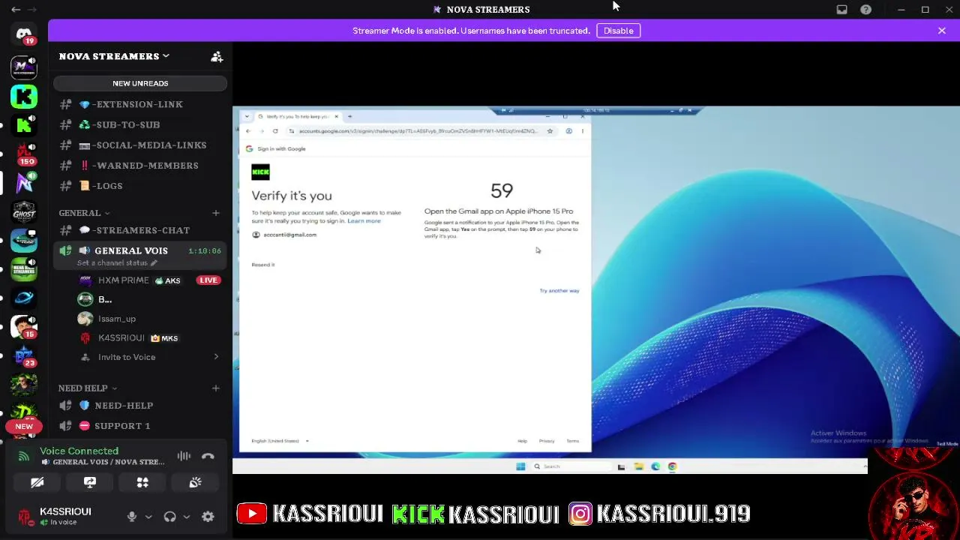This screenshot has height=540, width=960.
Task: Click the invite people icon beside Nova Streamers
Action: tap(217, 56)
